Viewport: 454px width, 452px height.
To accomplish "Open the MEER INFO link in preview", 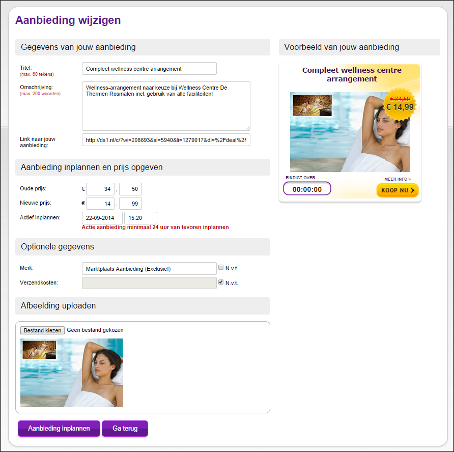I will tap(397, 179).
